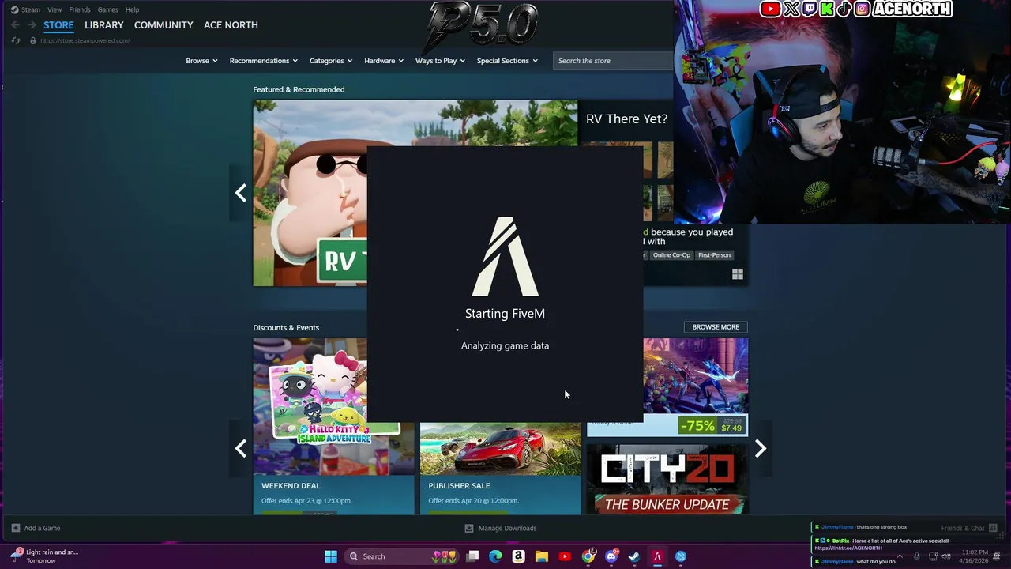
Task: Expand the Special Sections dropdown
Action: [x=507, y=61]
